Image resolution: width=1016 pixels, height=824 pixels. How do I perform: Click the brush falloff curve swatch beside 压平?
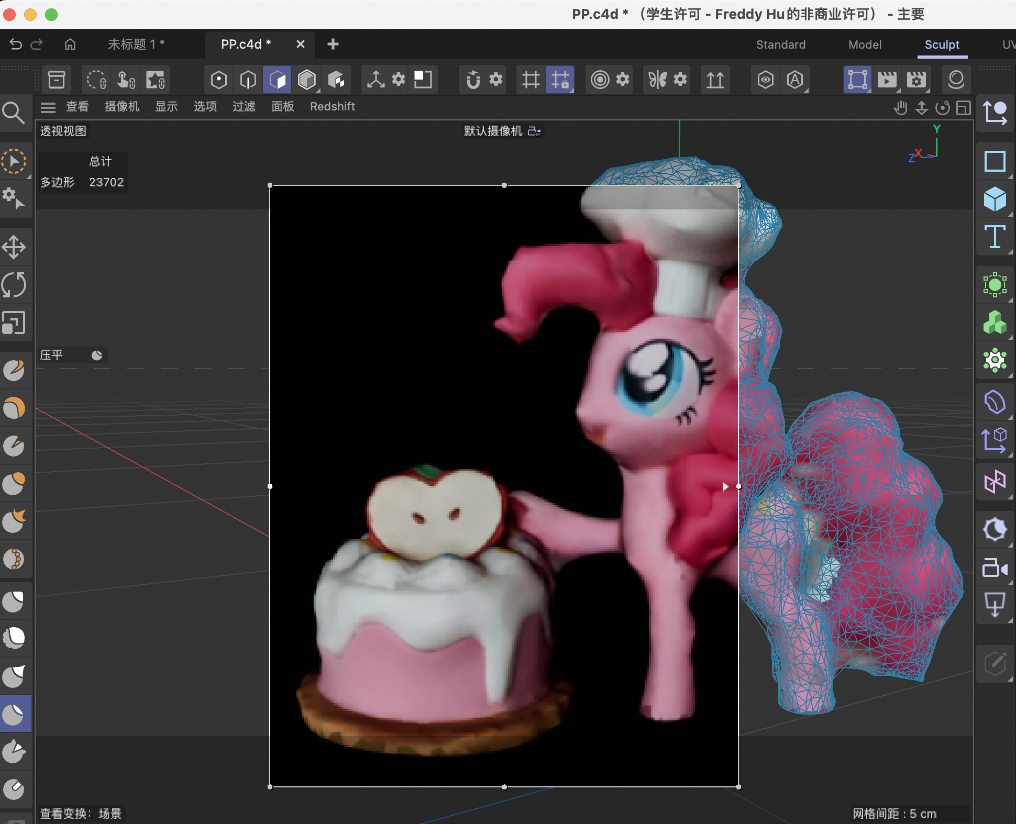[x=96, y=355]
